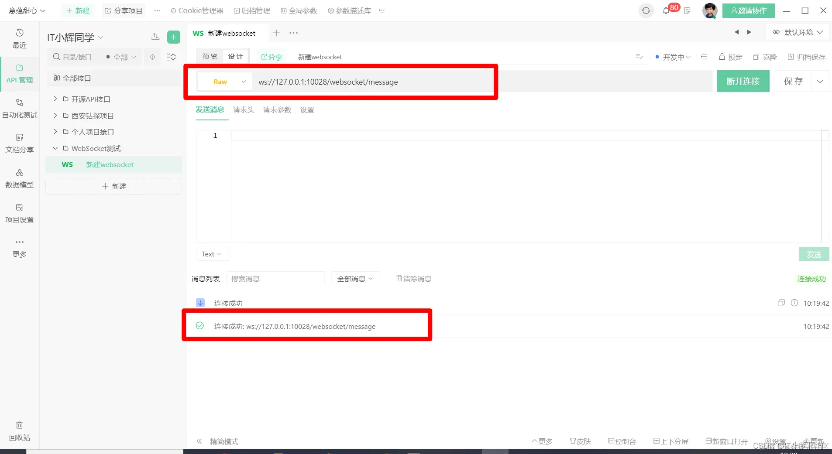Click the notification bell icon
The width and height of the screenshot is (832, 454).
[667, 10]
